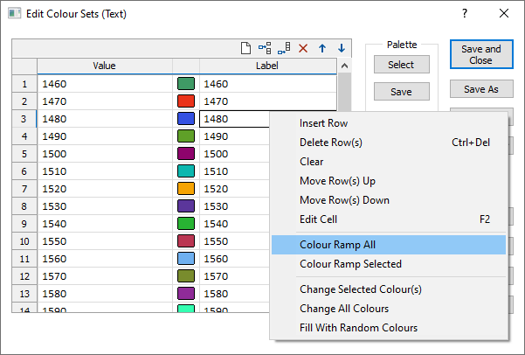Click the Label cell 1550
525x355 pixels.
[234, 241]
